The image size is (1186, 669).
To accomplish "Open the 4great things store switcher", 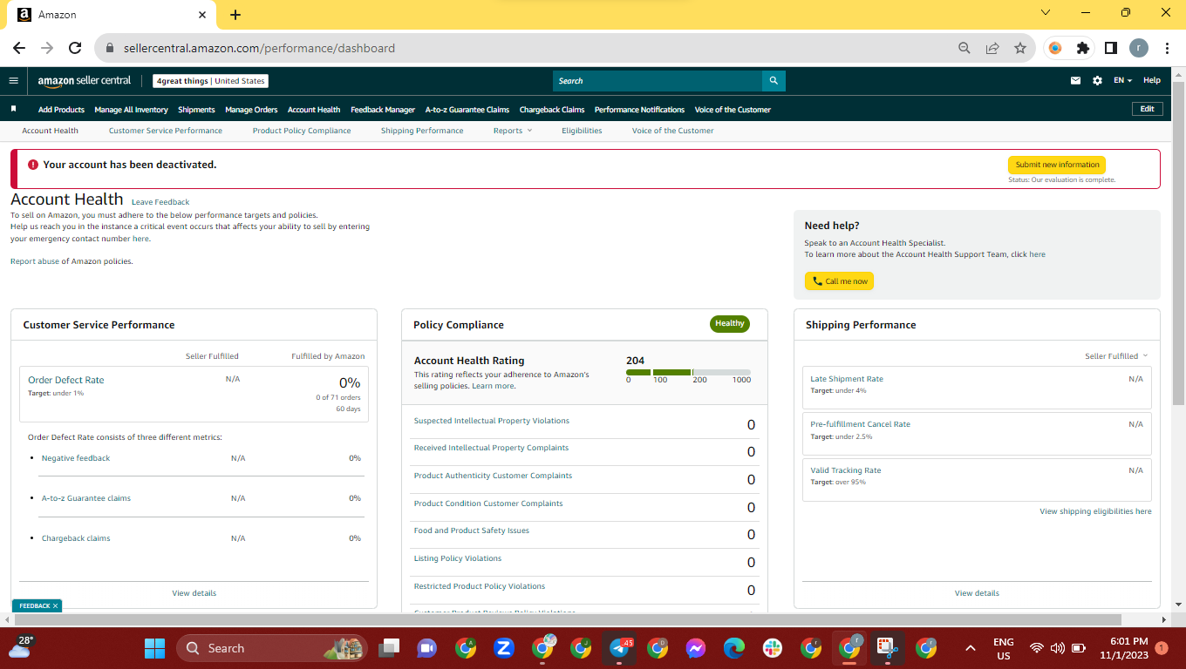I will (x=210, y=81).
